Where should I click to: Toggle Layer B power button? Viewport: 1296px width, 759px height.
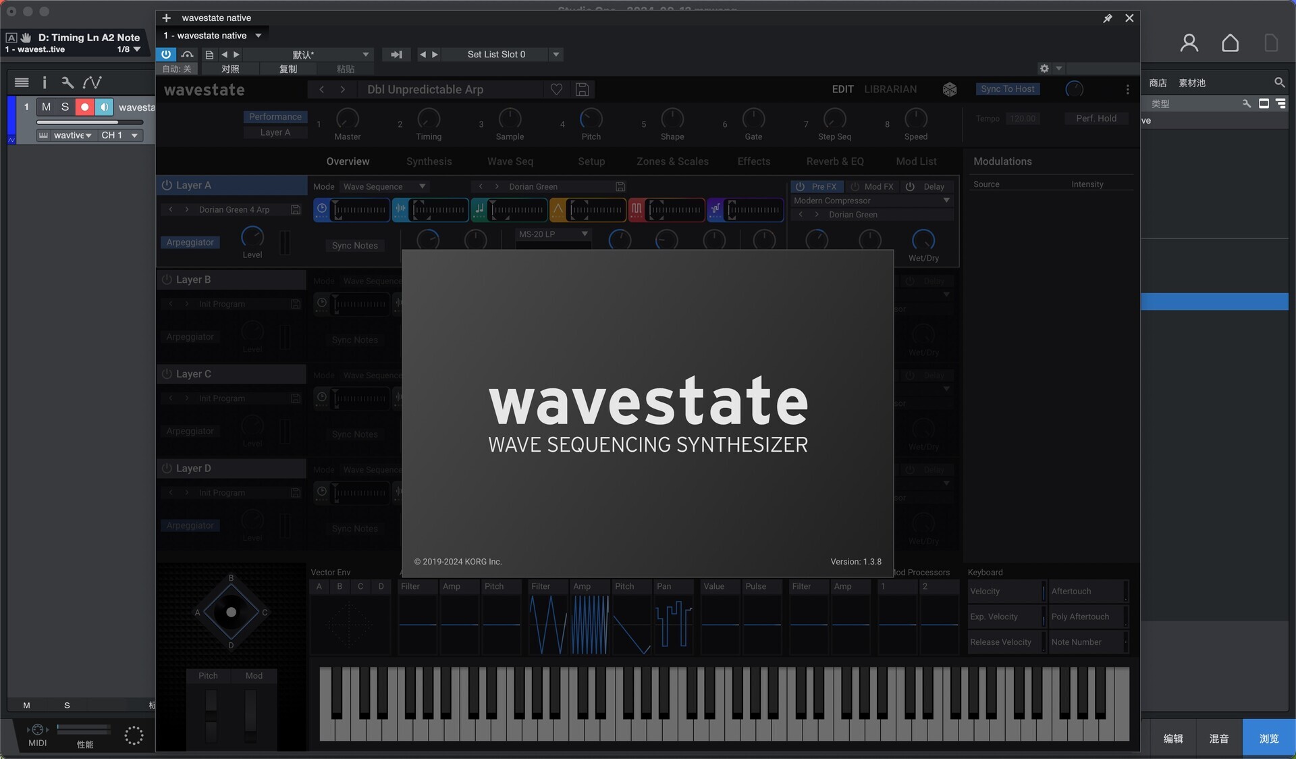167,280
